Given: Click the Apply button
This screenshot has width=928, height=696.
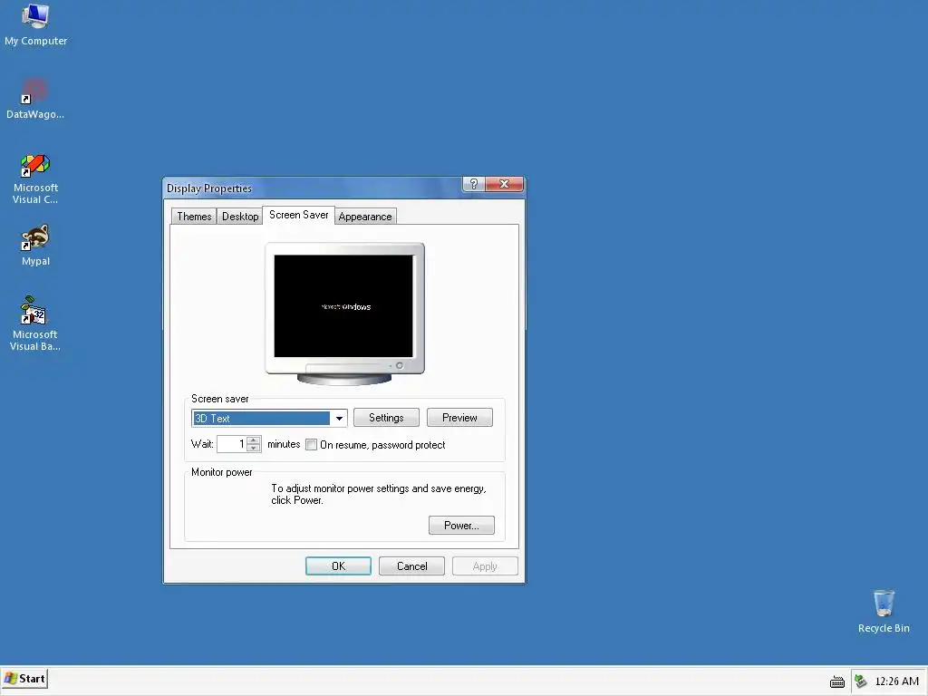Looking at the screenshot, I should [x=485, y=565].
